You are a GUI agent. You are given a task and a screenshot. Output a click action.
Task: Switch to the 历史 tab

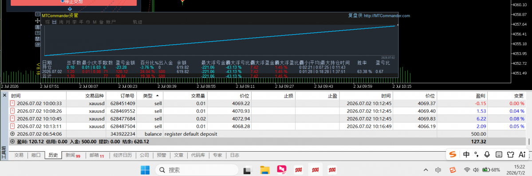click(x=53, y=155)
